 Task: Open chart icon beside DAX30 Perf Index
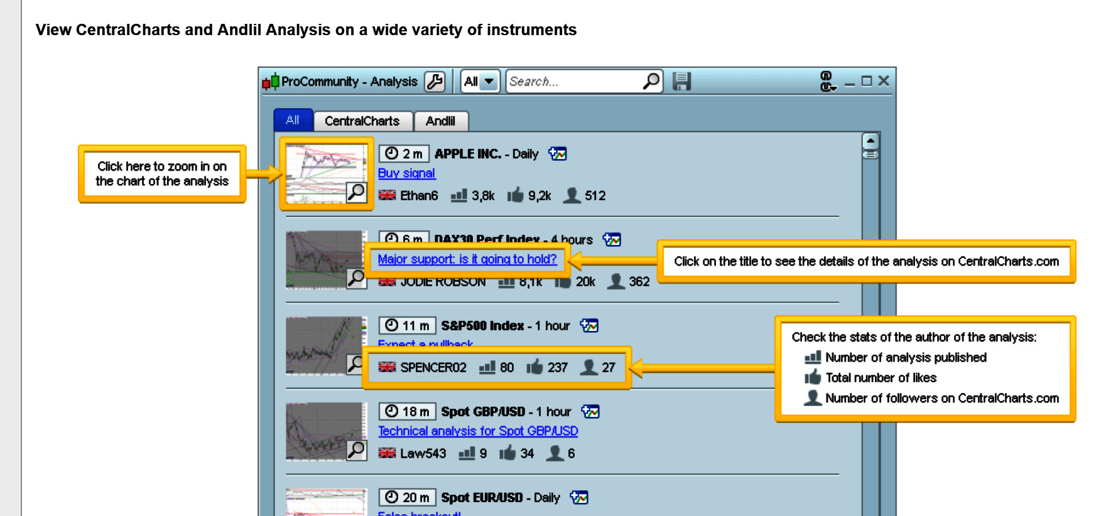[x=612, y=239]
